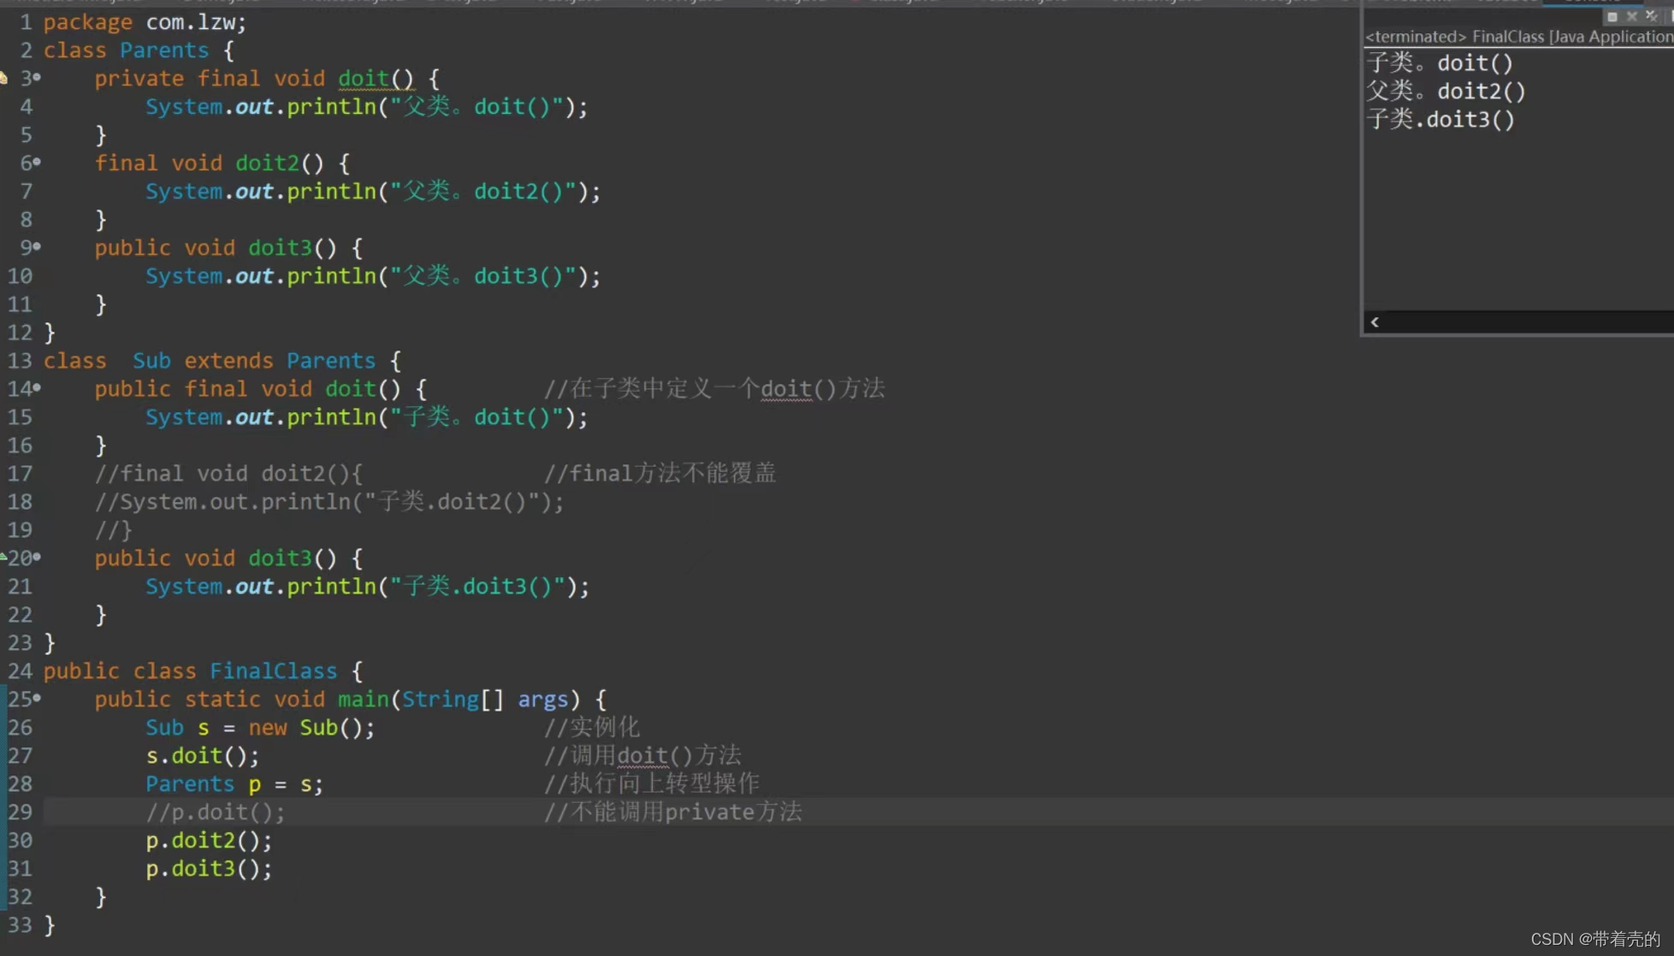The image size is (1674, 956).
Task: Collapse the private doit() method at line 3
Action: 37,78
